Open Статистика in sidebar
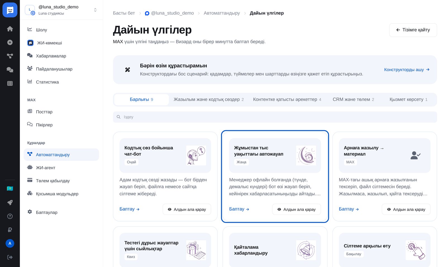The width and height of the screenshot is (447, 267). (x=61, y=82)
